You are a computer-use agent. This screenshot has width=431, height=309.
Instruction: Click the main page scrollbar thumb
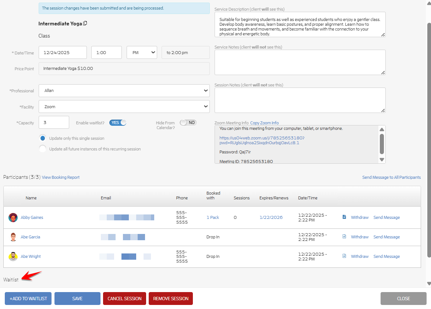[x=429, y=140]
